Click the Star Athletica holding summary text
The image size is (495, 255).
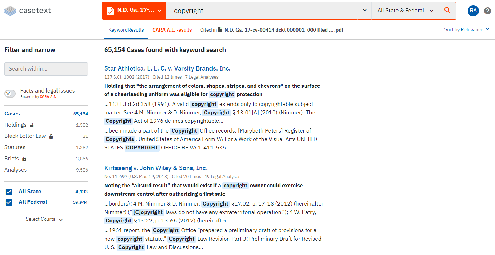click(212, 90)
